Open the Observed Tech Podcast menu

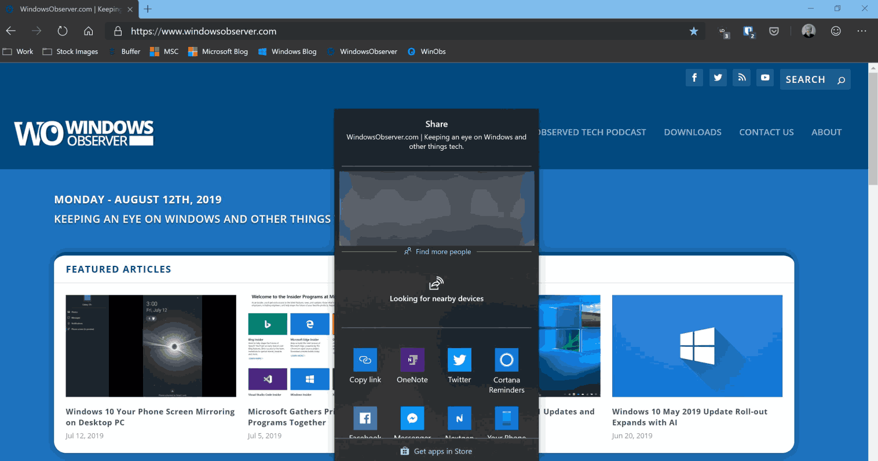pos(592,132)
